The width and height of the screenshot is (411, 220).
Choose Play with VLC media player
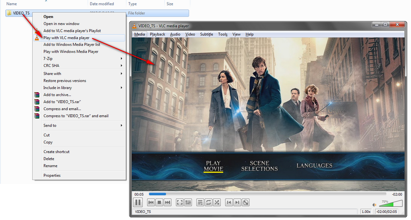[79, 38]
